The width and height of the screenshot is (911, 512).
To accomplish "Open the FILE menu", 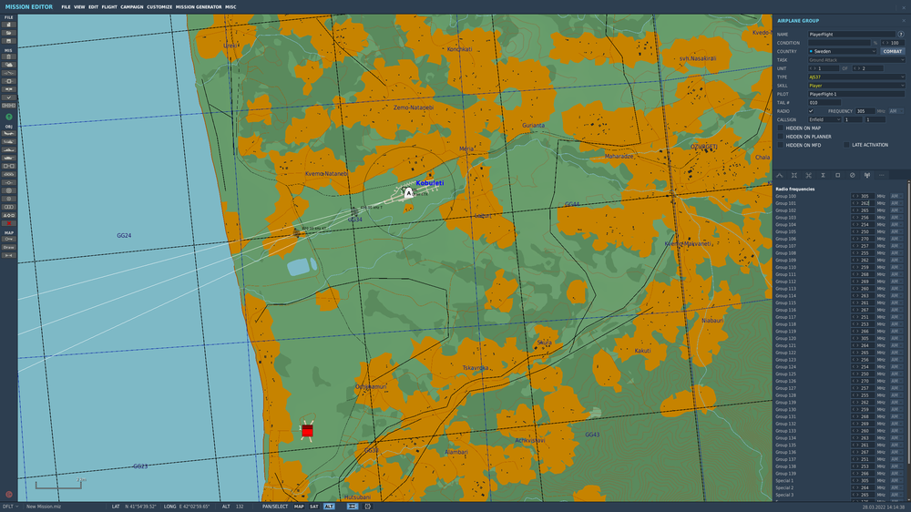I will tap(66, 7).
